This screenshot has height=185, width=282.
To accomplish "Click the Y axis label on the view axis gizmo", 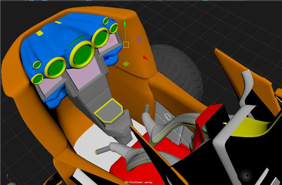I will [7, 175].
